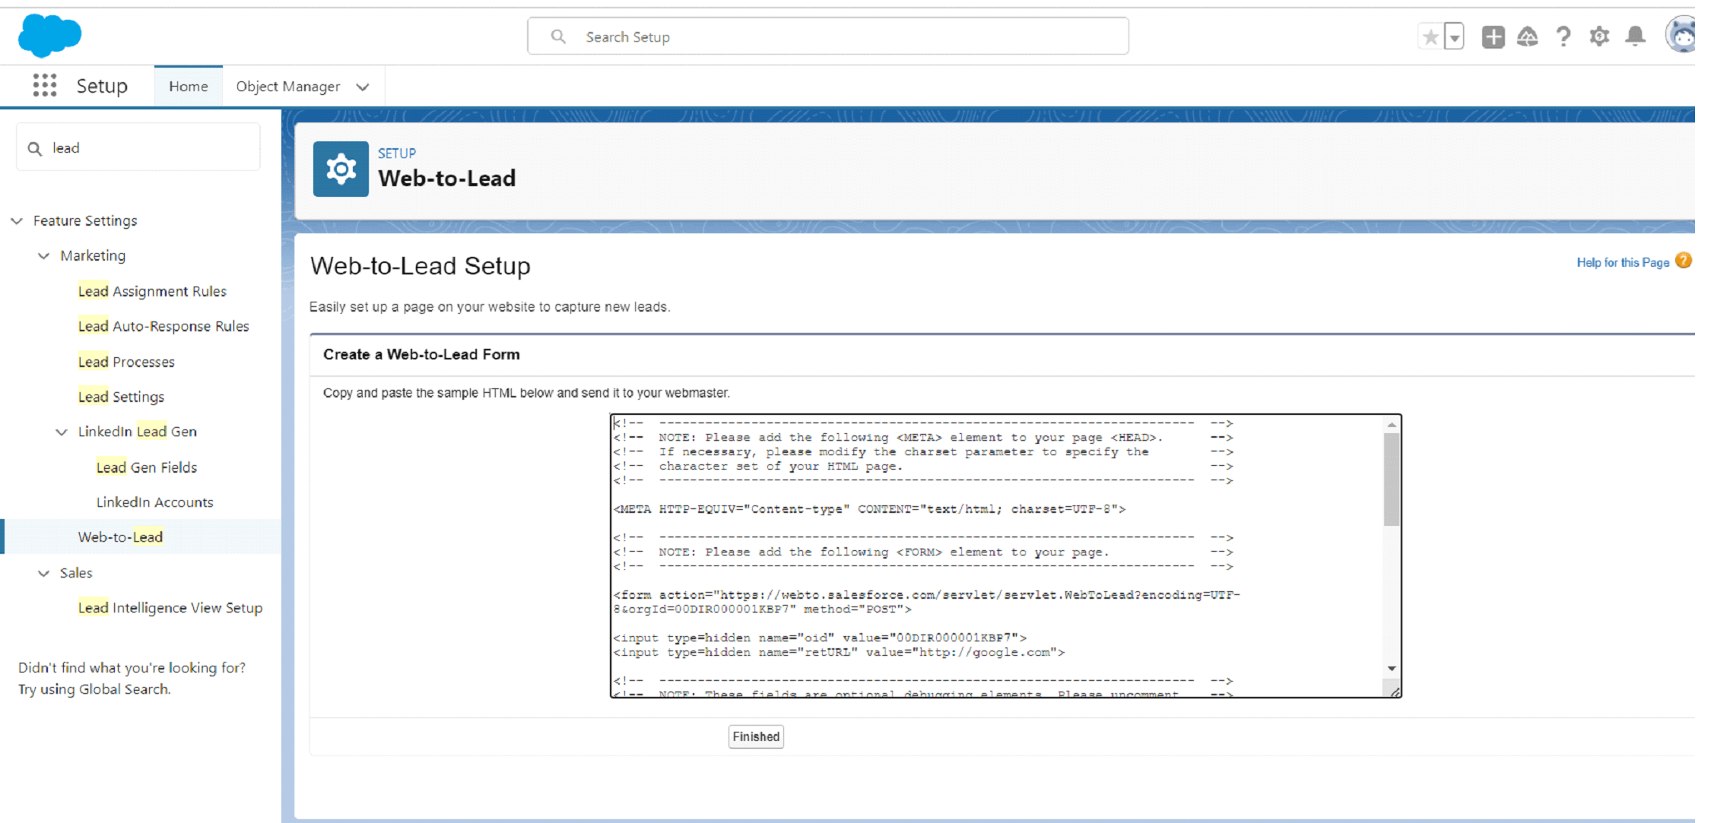Click the Setup gear icon in header

[1599, 36]
